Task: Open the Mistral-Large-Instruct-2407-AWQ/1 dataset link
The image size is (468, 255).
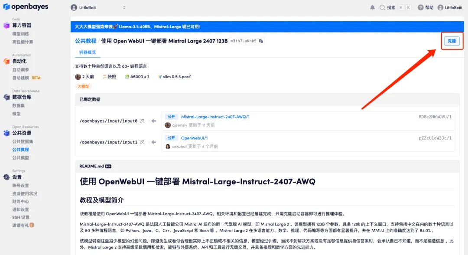Action: (215, 117)
